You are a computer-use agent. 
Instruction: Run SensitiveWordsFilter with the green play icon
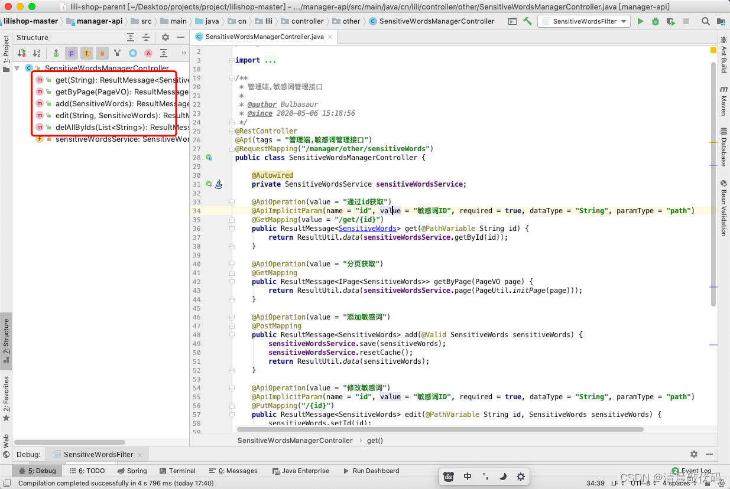click(640, 21)
